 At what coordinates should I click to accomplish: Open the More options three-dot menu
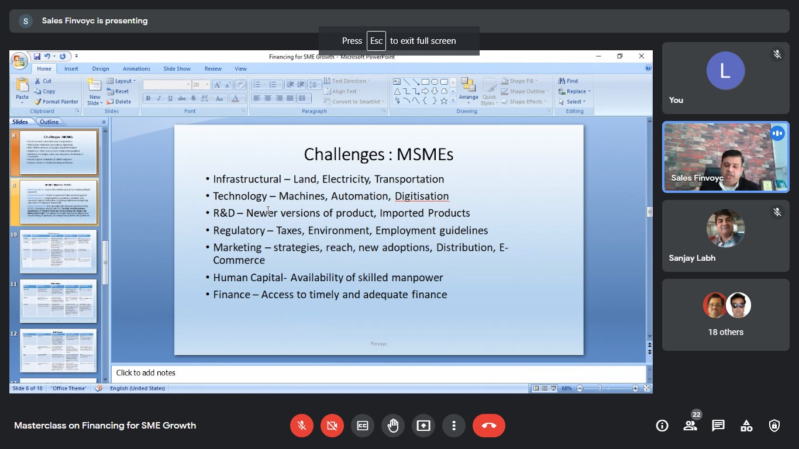454,426
